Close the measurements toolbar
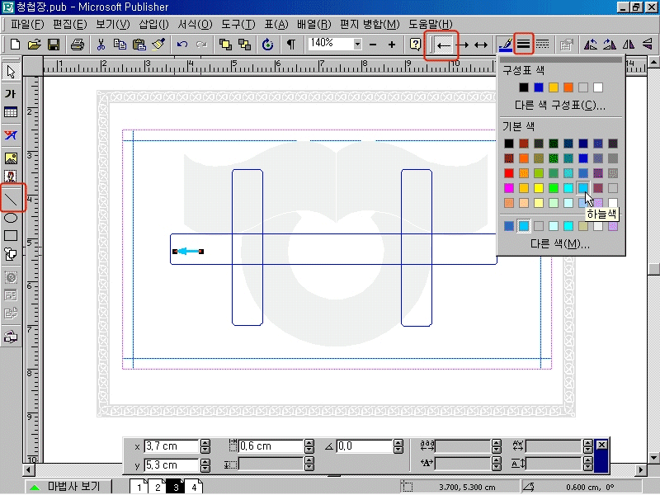The height and width of the screenshot is (495, 660). [x=602, y=445]
